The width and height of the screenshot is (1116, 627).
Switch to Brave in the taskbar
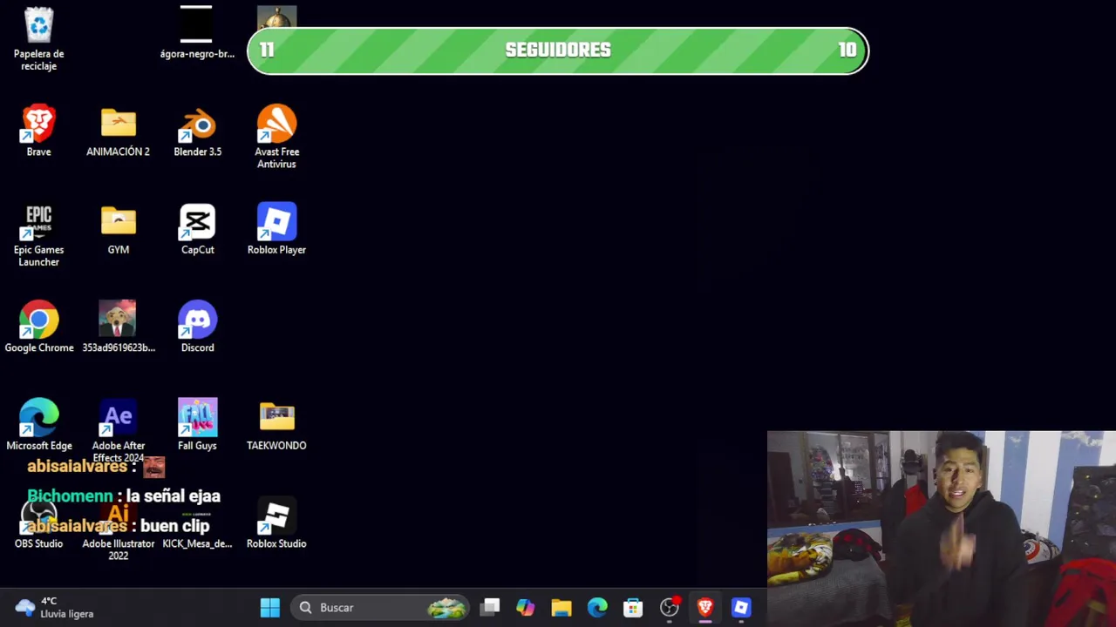[704, 608]
